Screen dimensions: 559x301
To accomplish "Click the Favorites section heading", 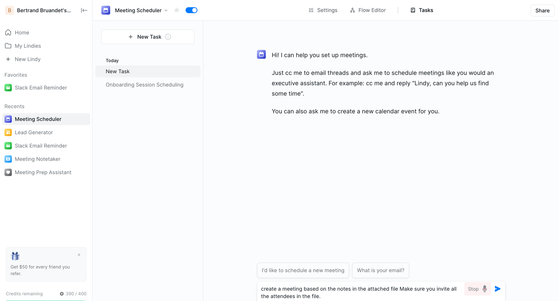I will (16, 75).
